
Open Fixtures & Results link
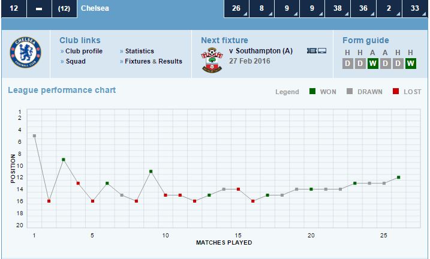point(153,61)
